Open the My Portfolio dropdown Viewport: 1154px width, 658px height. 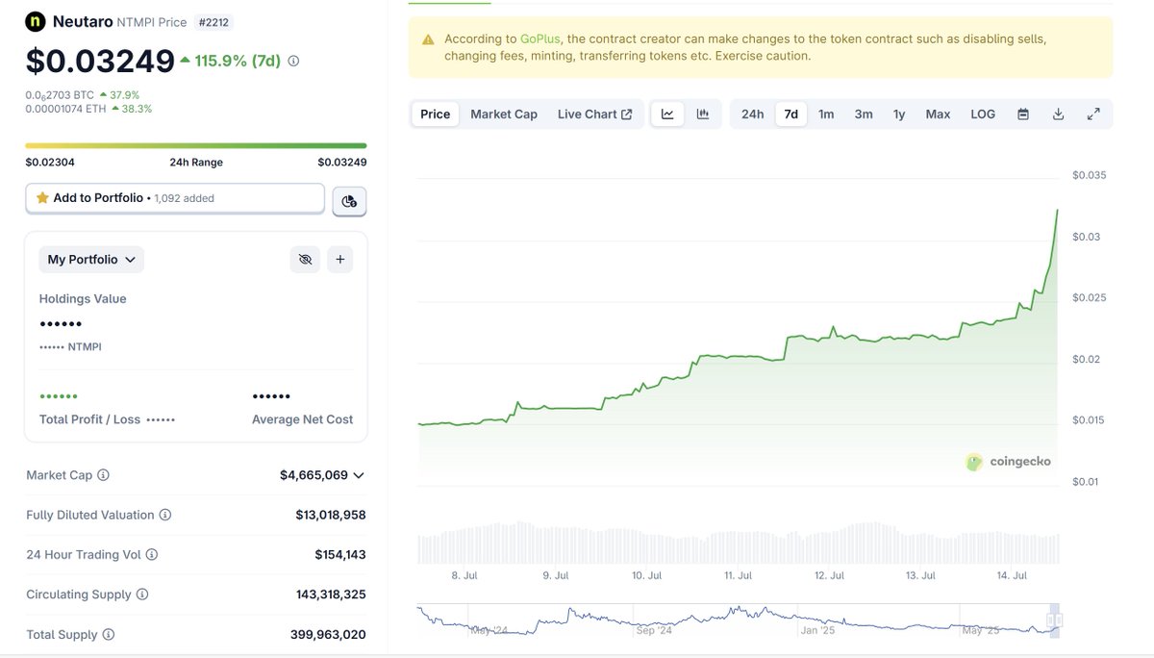tap(92, 259)
